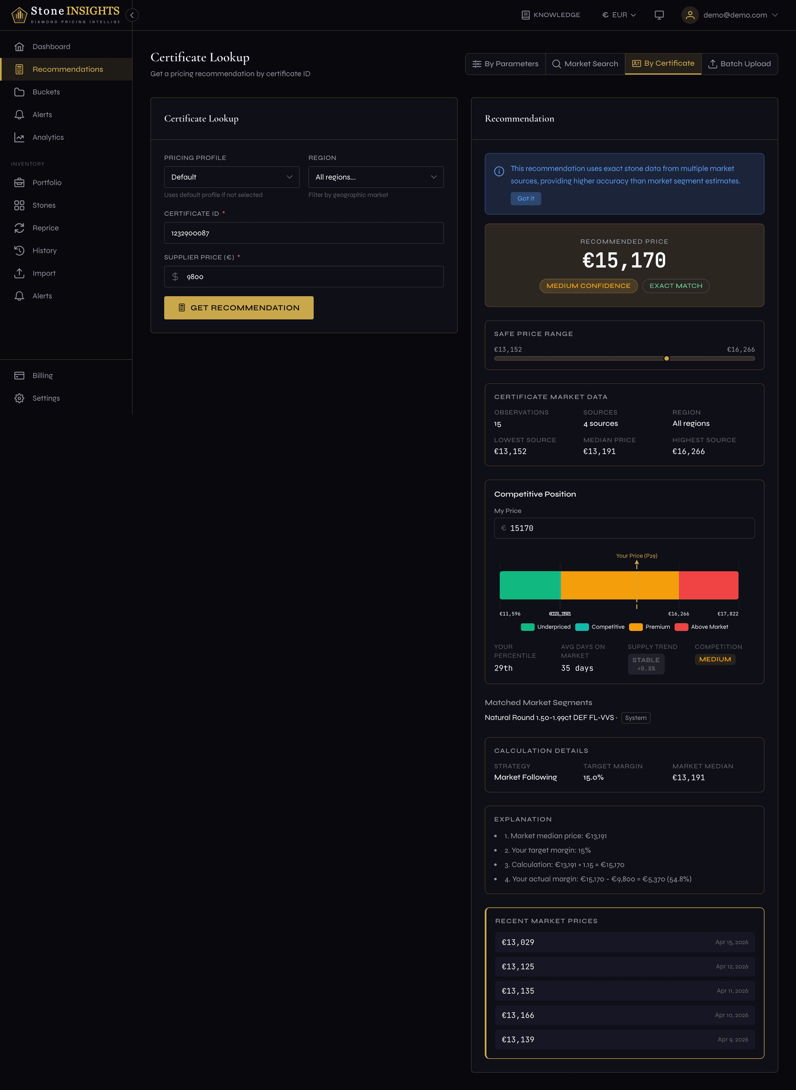
Task: Open the Stones inventory grid
Action: coord(44,205)
